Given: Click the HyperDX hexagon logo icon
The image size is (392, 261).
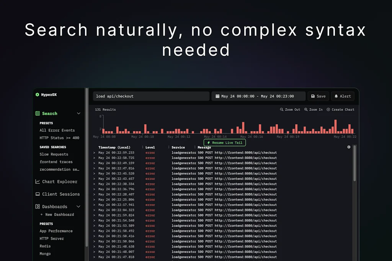Looking at the screenshot, I should 37,94.
